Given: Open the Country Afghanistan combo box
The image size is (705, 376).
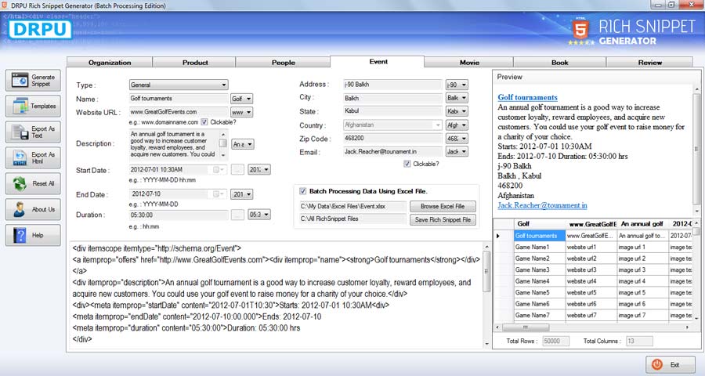Looking at the screenshot, I should click(x=392, y=125).
